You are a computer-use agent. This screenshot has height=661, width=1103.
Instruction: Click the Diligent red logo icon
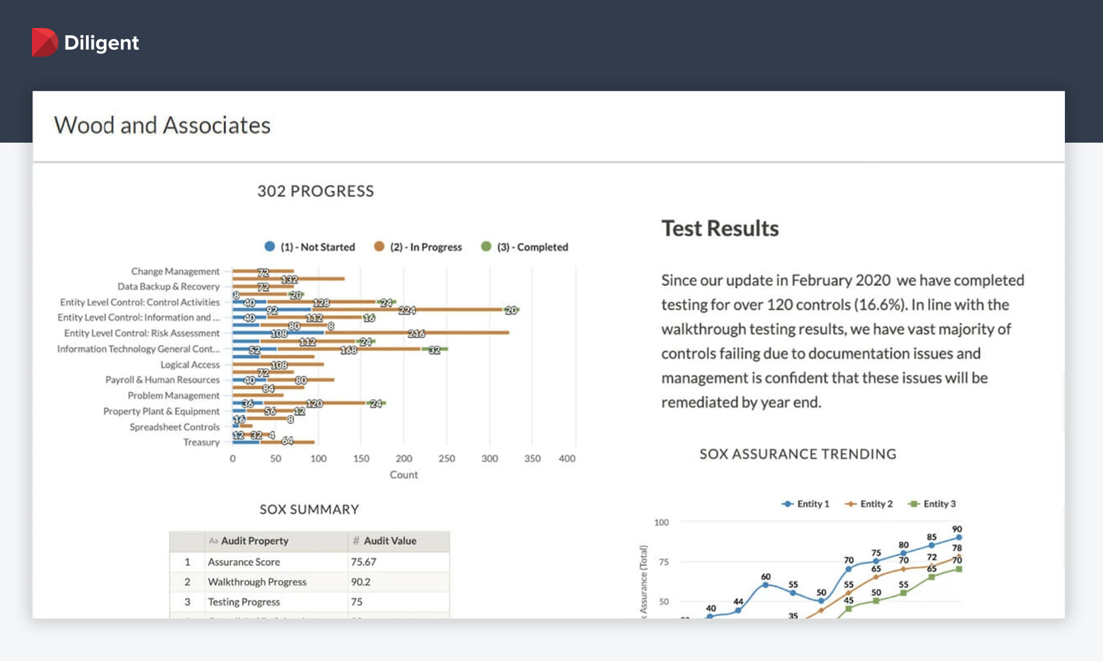(x=45, y=42)
